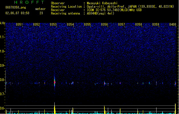Click the 1.0 kHz axis label

[x=3, y=51]
